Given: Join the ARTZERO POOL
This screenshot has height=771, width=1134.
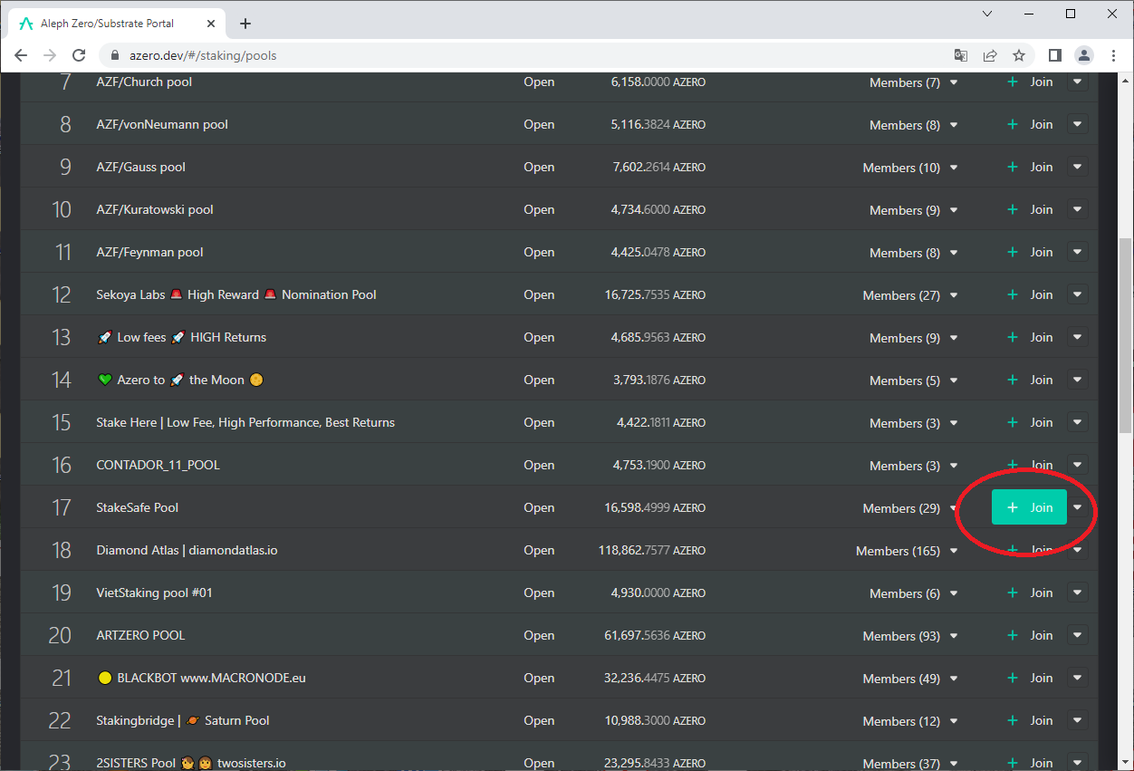Looking at the screenshot, I should (x=1030, y=635).
